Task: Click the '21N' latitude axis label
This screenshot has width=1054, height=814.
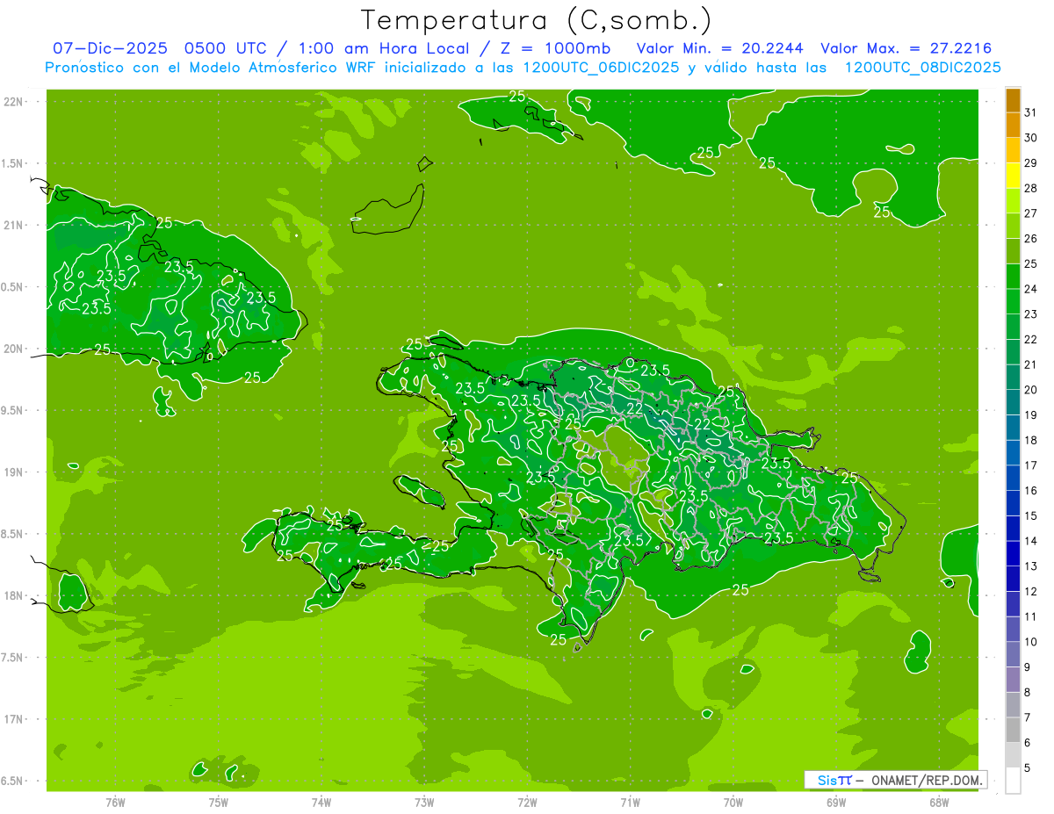Action: point(13,226)
